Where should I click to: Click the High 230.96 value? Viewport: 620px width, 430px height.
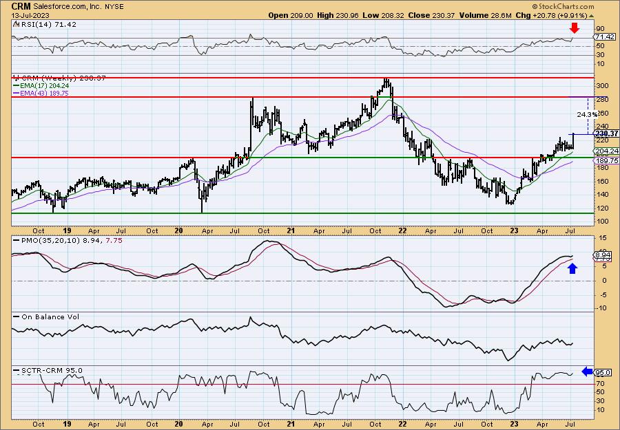pos(339,15)
